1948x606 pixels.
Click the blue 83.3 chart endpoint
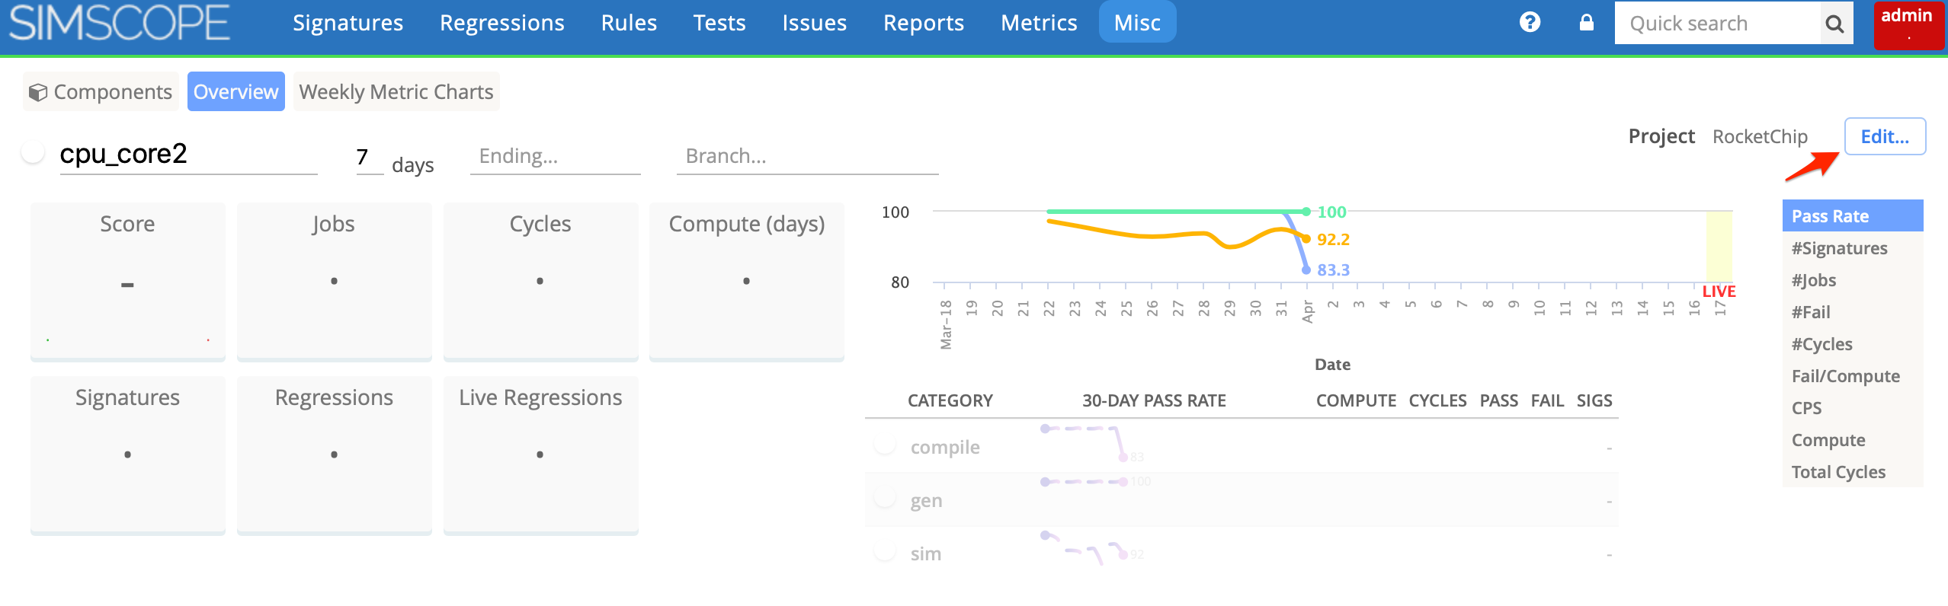1306,270
